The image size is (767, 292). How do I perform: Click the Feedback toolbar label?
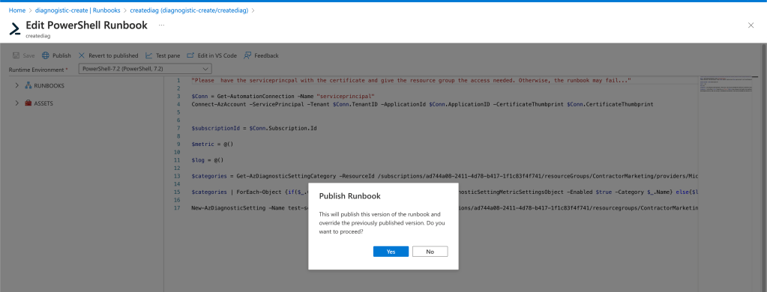[x=267, y=55]
